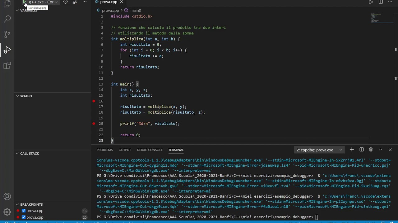
Task: Open the Source Control view
Action: (7, 34)
